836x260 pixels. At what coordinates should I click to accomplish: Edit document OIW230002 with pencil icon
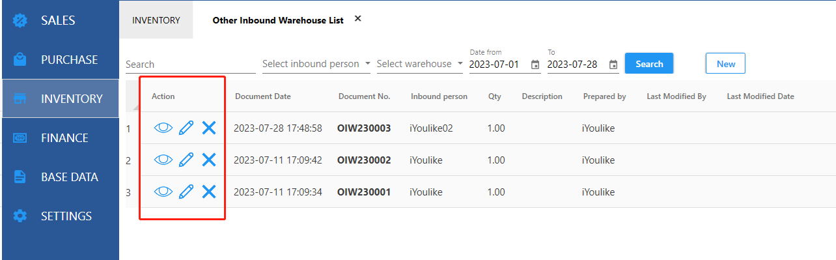coord(186,160)
